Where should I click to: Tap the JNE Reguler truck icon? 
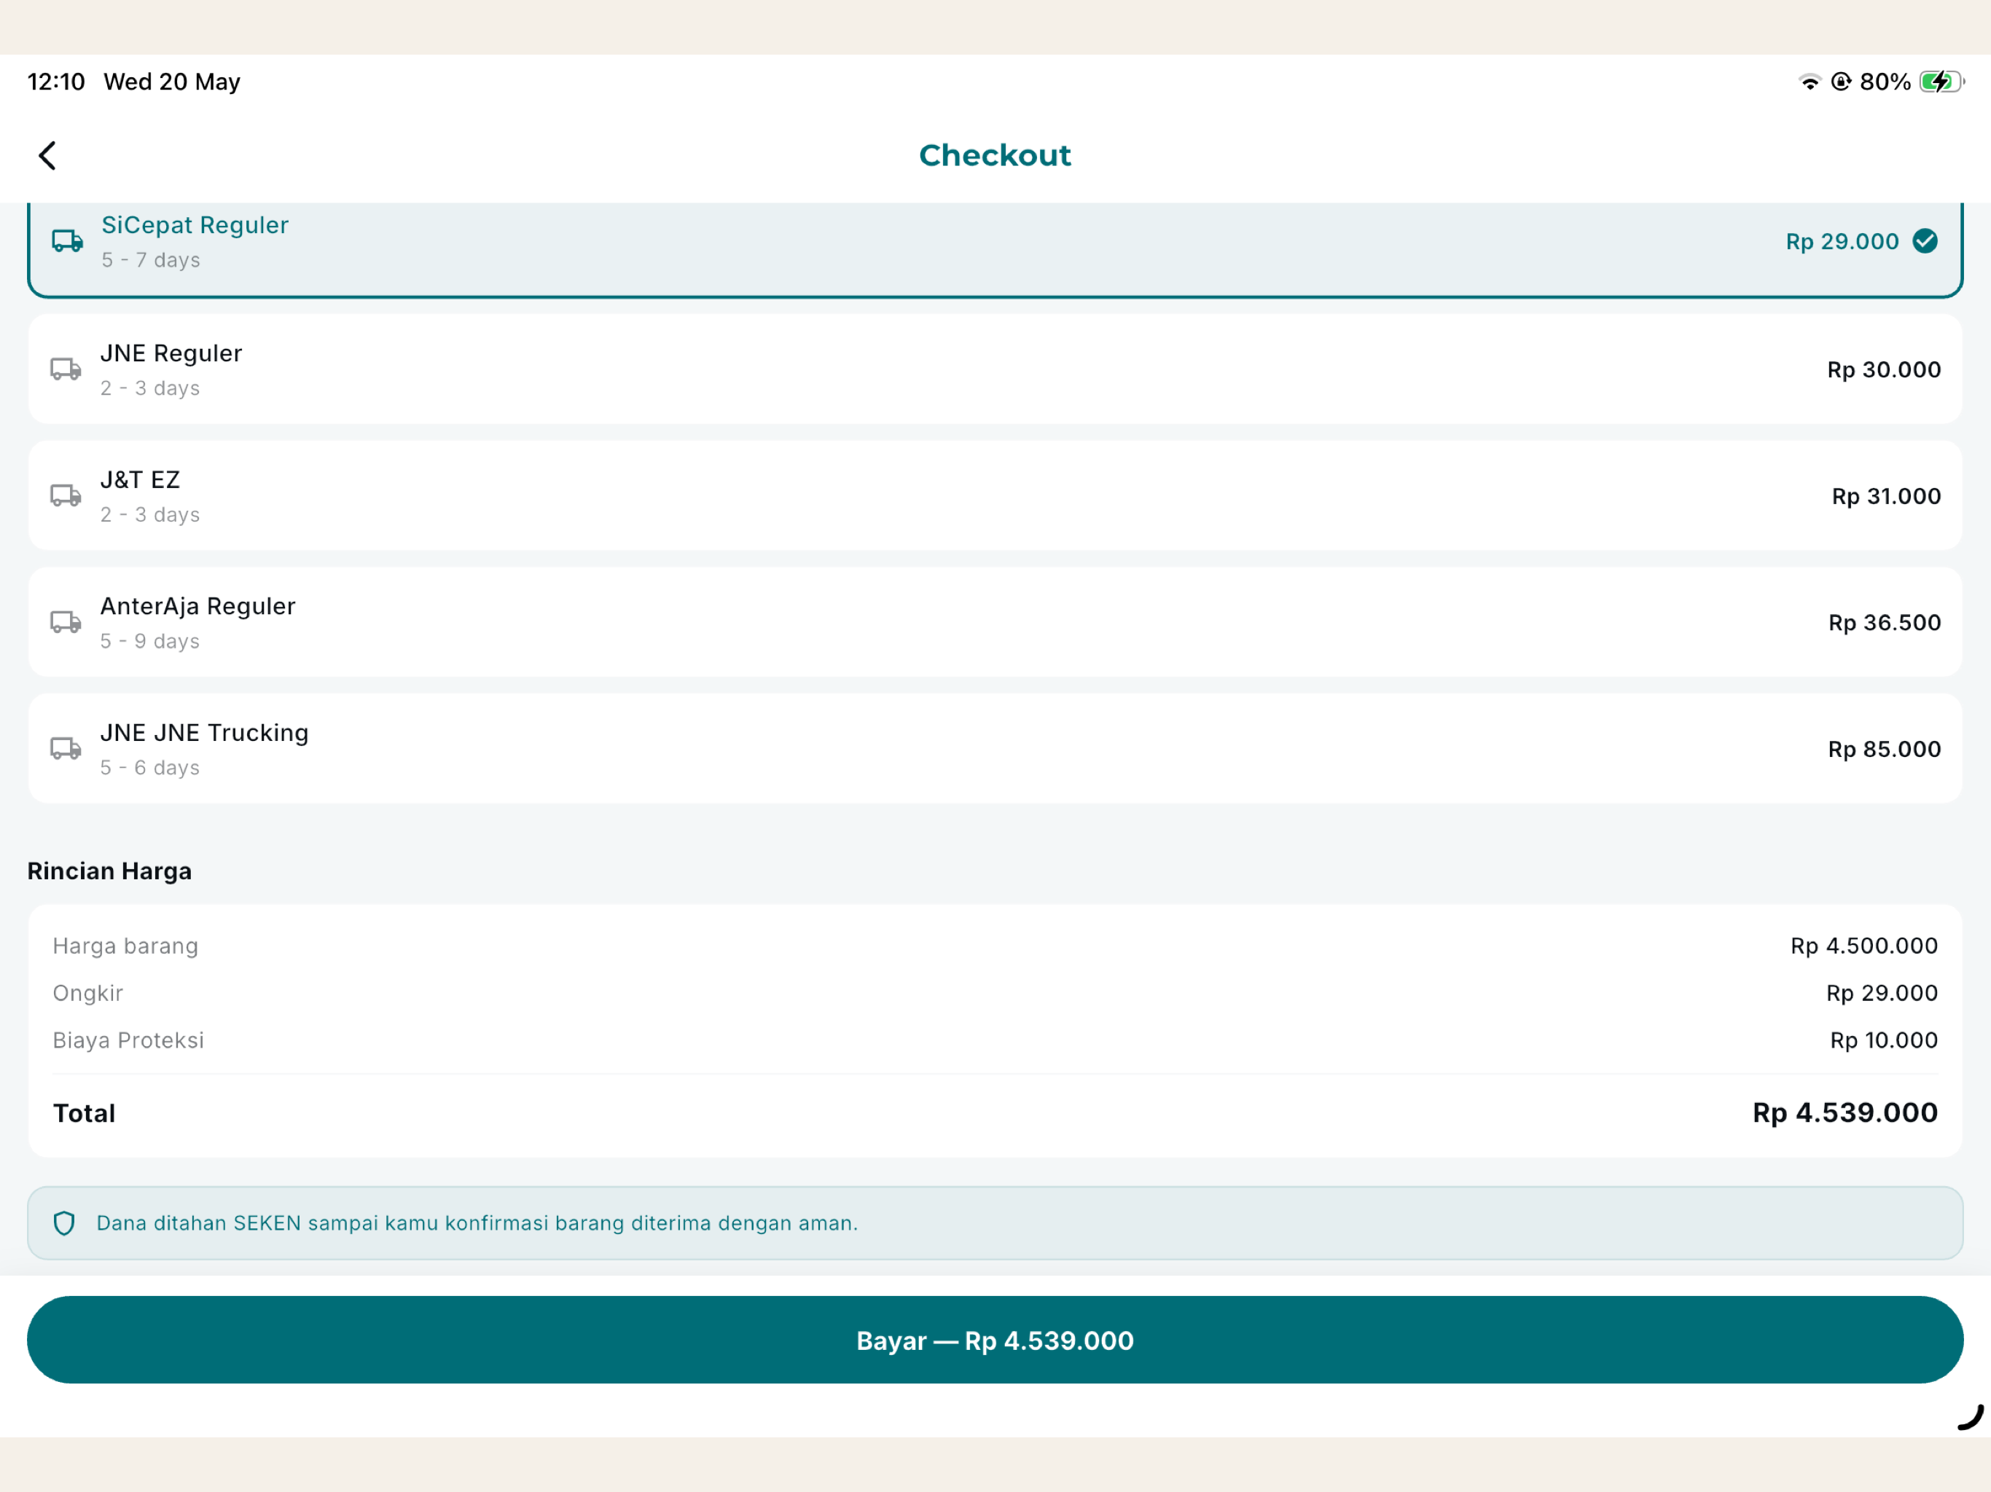tap(66, 369)
